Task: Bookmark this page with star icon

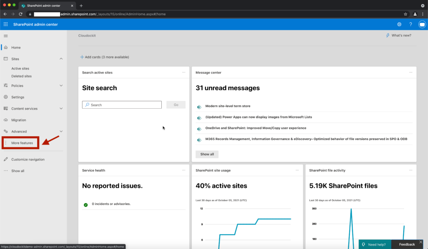Action: pos(405,14)
